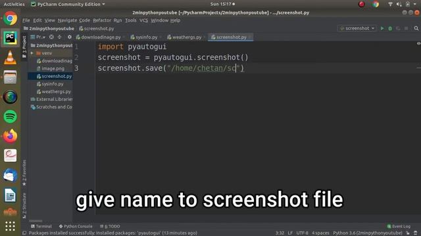Screen dimensions: 421x236
Task: Select weathergs.py in project tree
Action: pyautogui.click(x=54, y=92)
